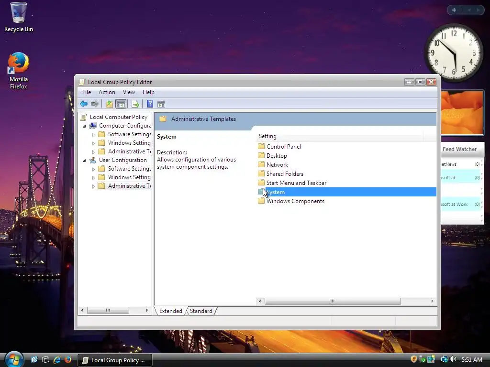The image size is (490, 367).
Task: Click the 5:51 AM system clock
Action: (472, 360)
